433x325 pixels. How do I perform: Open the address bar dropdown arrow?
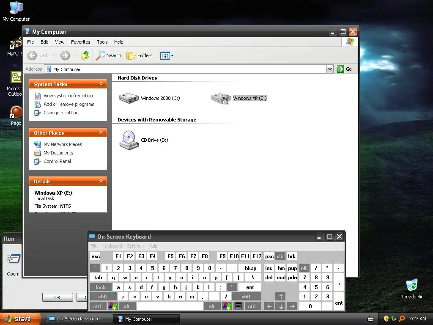coord(330,69)
